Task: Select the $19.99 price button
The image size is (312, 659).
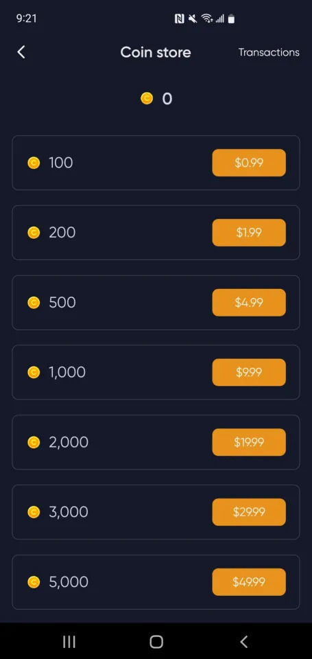Action: pos(249,442)
